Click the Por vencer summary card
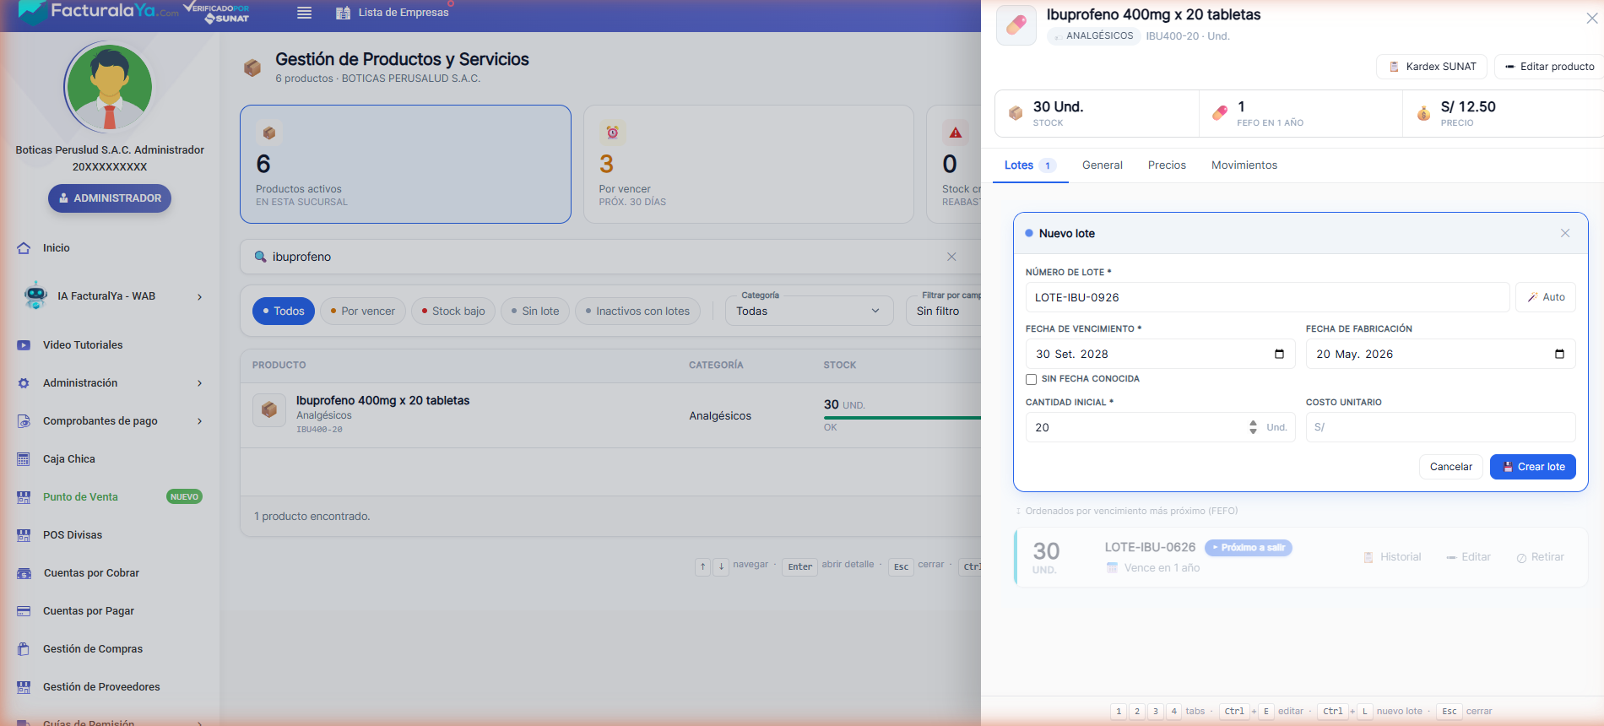Screen dimensions: 1604x726 pyautogui.click(x=748, y=164)
